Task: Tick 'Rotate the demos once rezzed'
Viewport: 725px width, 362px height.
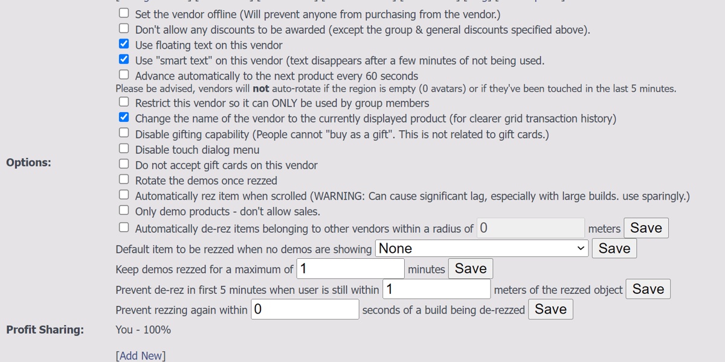Action: (x=124, y=179)
